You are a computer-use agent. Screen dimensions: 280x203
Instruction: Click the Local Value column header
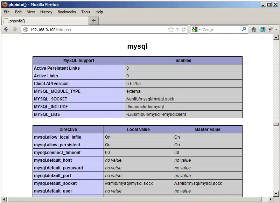point(138,129)
